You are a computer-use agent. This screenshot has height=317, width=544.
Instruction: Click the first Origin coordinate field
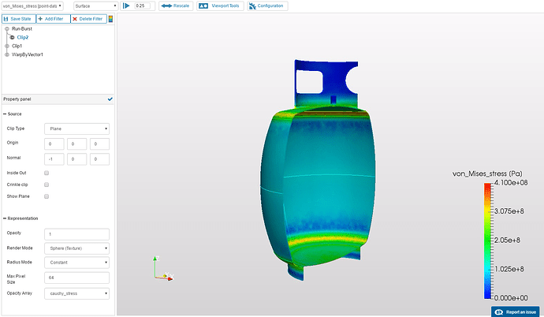[54, 144]
